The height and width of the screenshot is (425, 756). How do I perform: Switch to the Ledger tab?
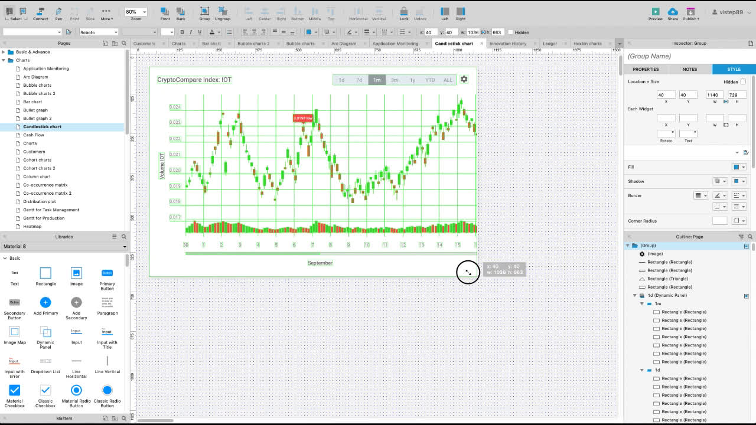coord(550,43)
